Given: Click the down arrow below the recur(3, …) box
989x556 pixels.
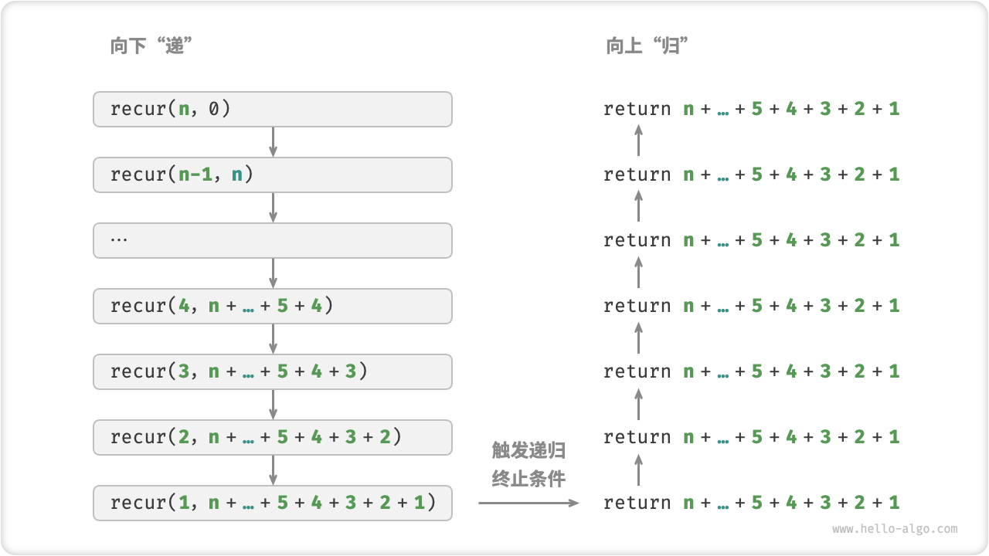Looking at the screenshot, I should point(273,405).
